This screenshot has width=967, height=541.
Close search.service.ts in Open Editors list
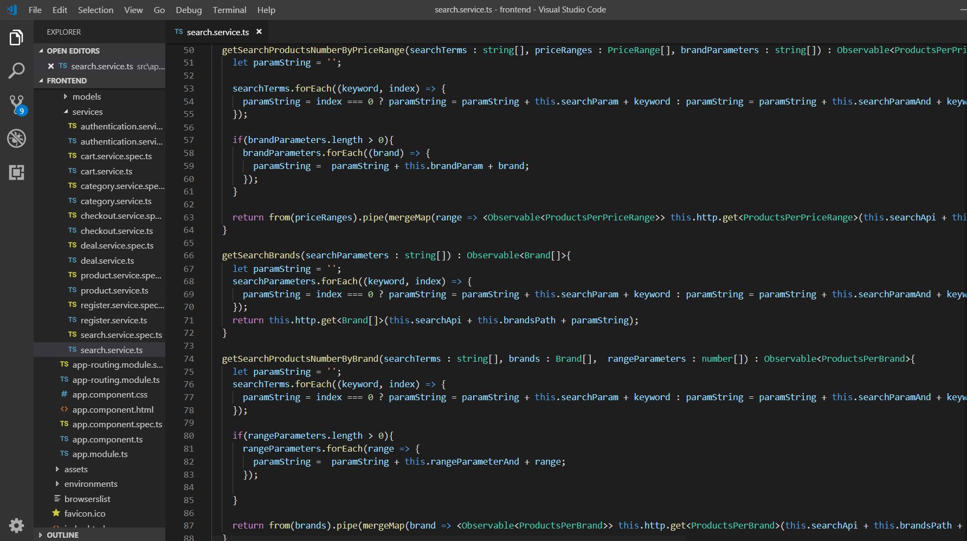[50, 66]
